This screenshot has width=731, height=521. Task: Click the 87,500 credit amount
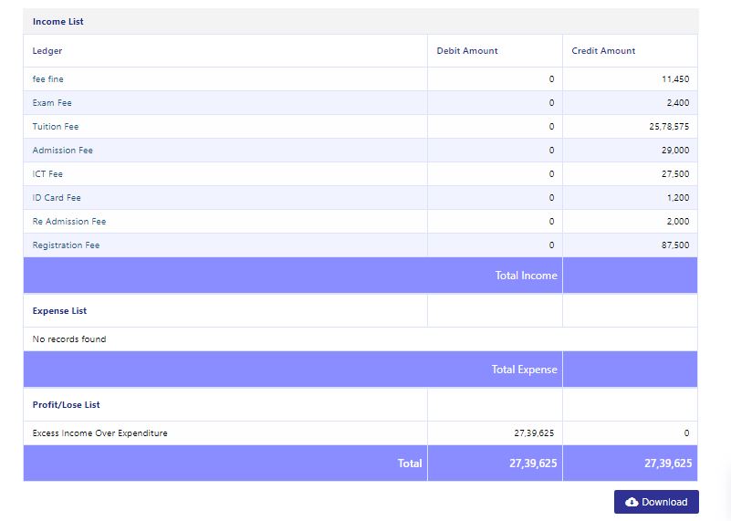(675, 245)
